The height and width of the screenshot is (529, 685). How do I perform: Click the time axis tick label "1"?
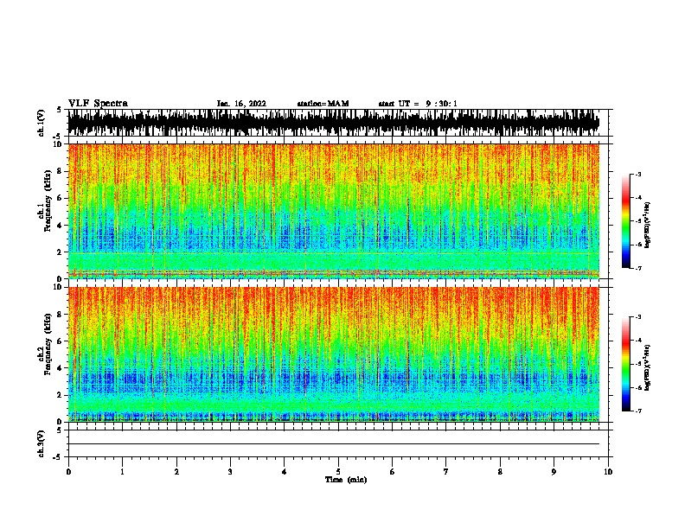(122, 472)
